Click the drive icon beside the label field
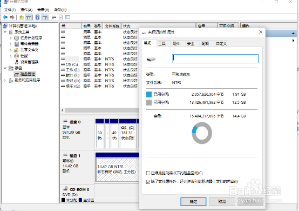 [151, 59]
